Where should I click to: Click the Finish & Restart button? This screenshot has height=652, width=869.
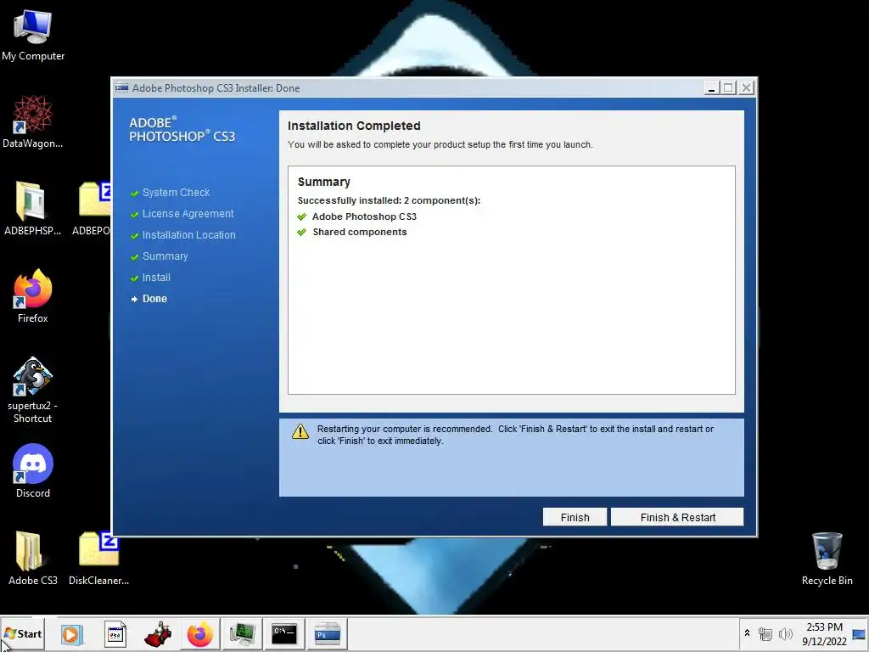point(677,517)
